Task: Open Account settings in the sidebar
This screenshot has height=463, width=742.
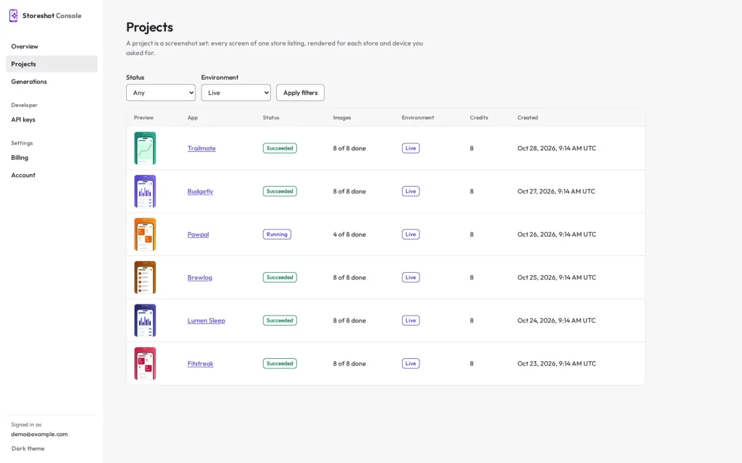Action: [51, 175]
